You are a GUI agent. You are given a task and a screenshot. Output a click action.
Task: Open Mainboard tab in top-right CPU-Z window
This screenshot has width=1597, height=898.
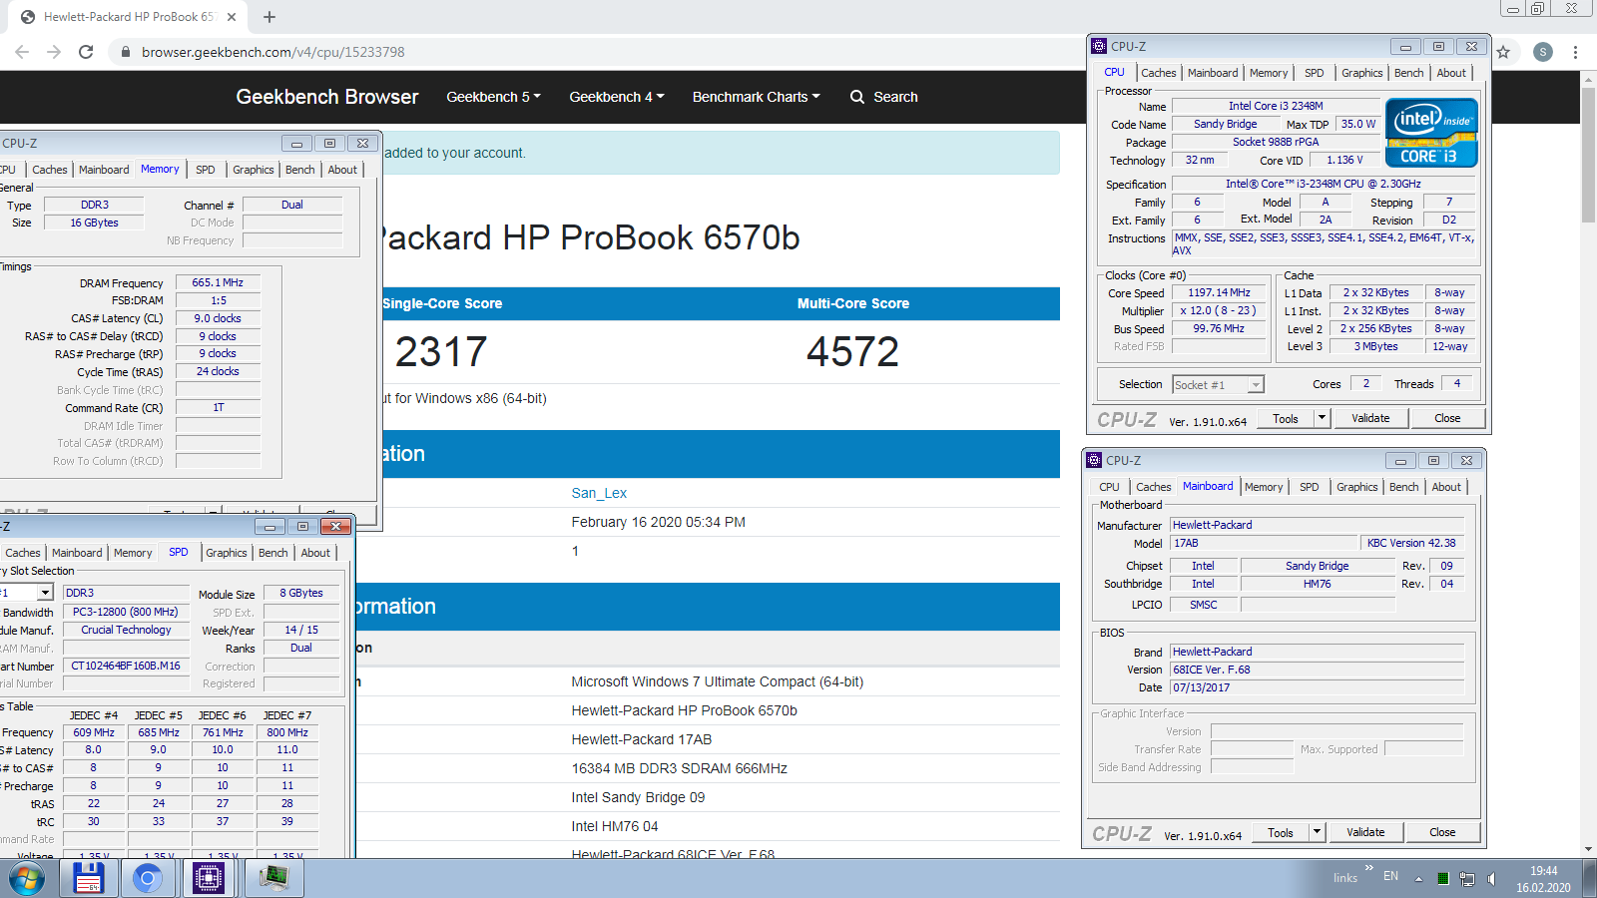coord(1213,73)
